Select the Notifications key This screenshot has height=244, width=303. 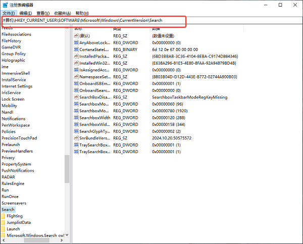14,119
